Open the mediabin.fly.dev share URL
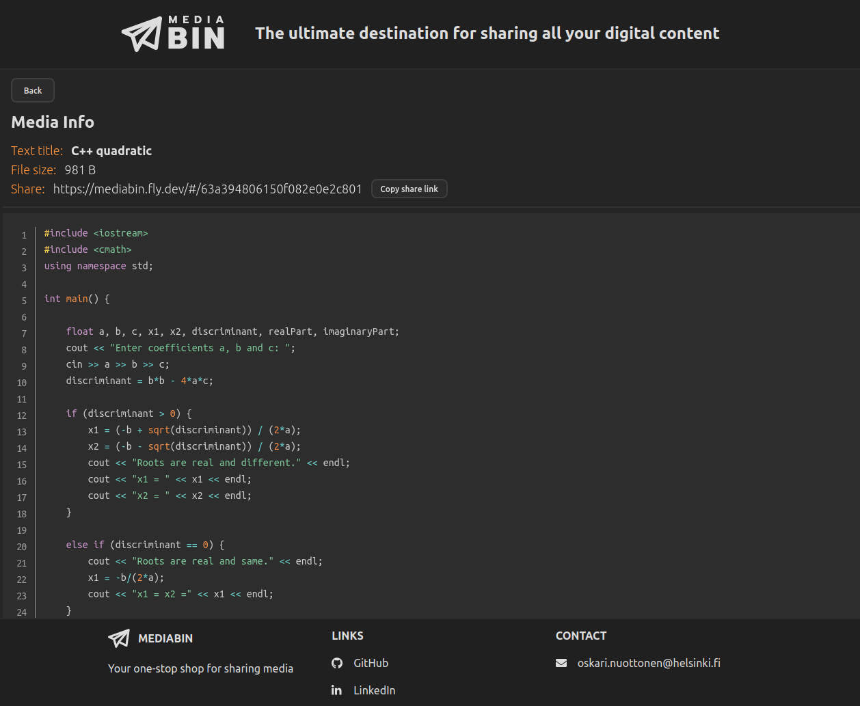The image size is (860, 706). tap(208, 189)
